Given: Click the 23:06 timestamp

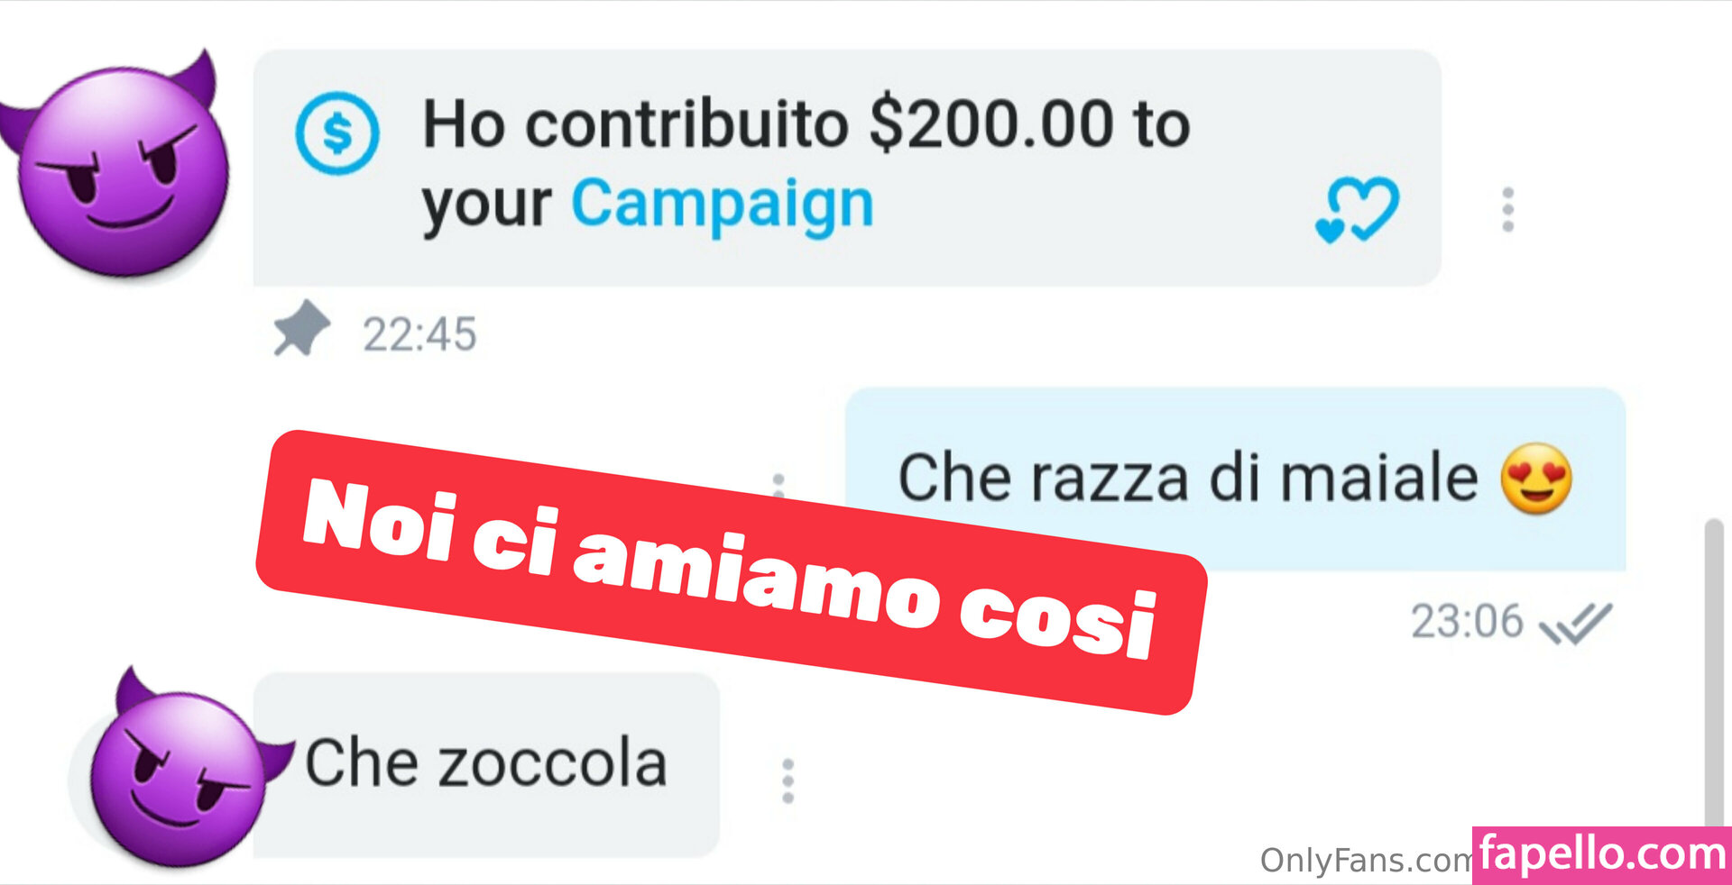Looking at the screenshot, I should pos(1467,622).
